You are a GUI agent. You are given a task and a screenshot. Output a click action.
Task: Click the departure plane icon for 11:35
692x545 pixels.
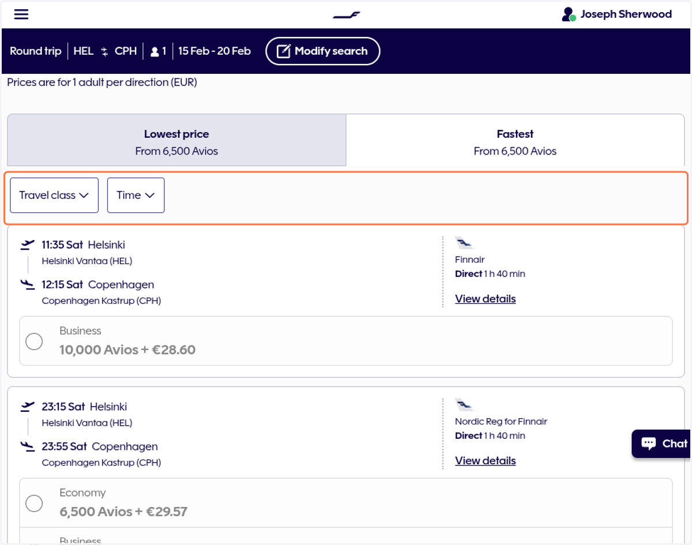pyautogui.click(x=27, y=245)
